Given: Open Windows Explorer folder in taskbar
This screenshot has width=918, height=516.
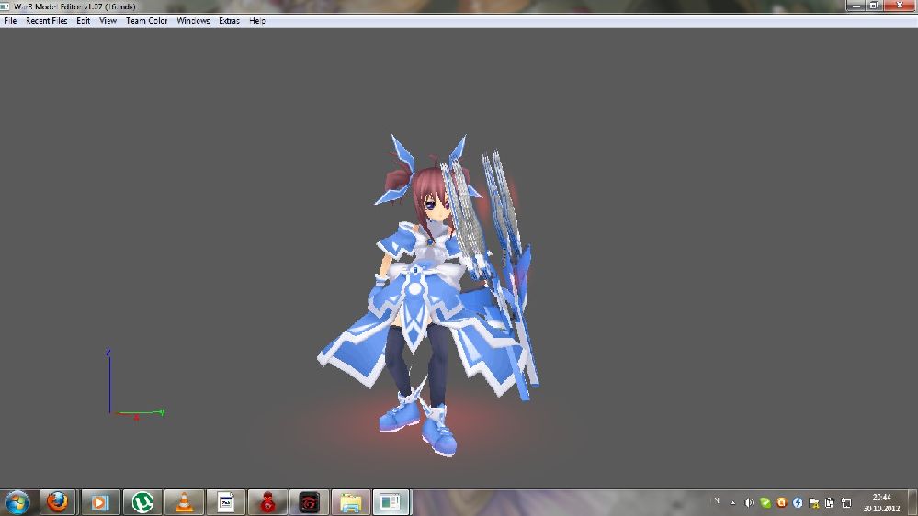Looking at the screenshot, I should click(351, 502).
